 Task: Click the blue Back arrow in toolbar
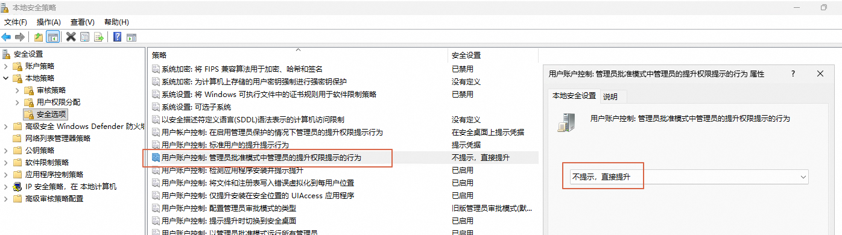tap(6, 37)
